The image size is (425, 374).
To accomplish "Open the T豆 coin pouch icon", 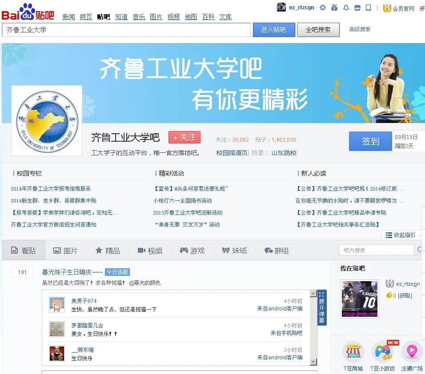I will click(x=335, y=8).
